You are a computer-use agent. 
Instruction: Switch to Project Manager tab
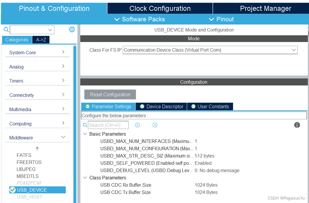261,8
